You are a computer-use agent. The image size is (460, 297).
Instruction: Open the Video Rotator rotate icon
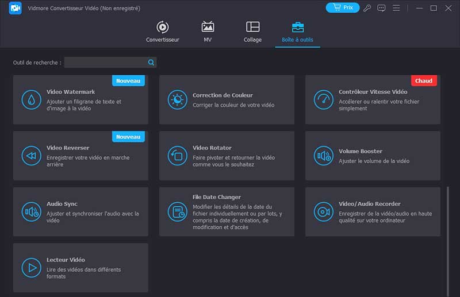(177, 156)
